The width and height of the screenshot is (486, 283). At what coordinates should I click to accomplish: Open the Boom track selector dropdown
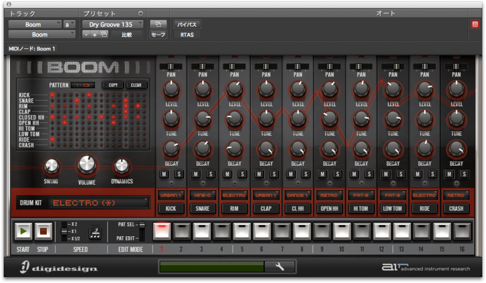(35, 24)
